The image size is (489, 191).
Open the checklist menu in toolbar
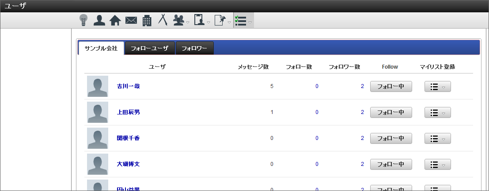click(243, 20)
